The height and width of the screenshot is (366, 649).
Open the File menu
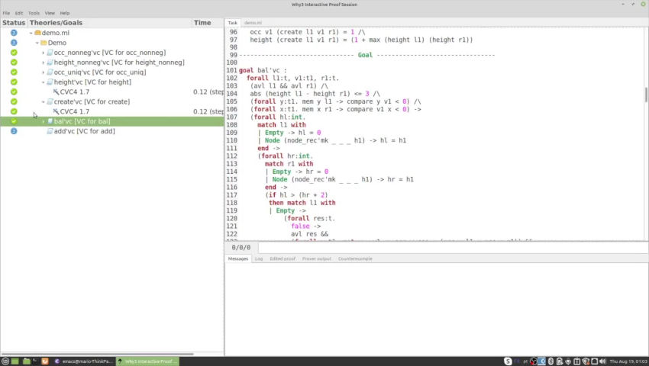coord(6,13)
